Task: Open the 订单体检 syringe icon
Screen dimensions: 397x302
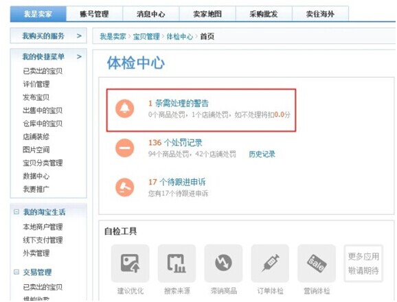Action: point(270,264)
